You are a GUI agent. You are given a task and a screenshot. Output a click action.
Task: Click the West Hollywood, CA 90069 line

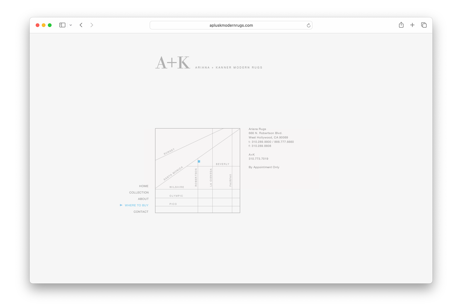pyautogui.click(x=268, y=138)
